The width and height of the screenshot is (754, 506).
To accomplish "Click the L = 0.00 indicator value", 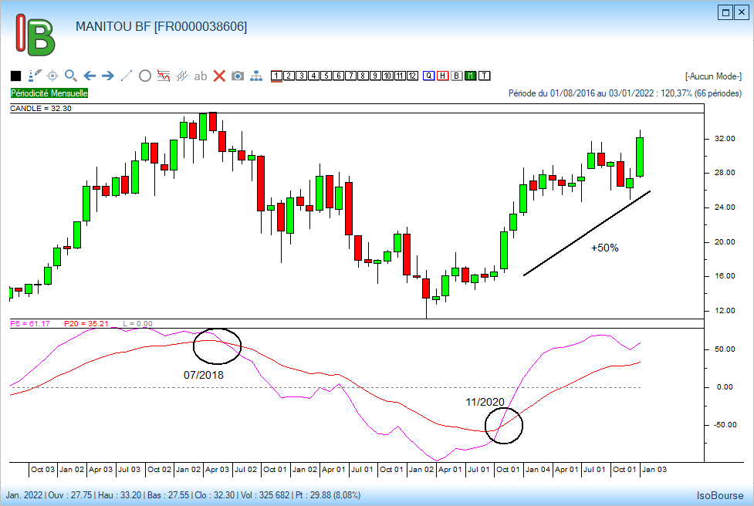I will (x=137, y=324).
